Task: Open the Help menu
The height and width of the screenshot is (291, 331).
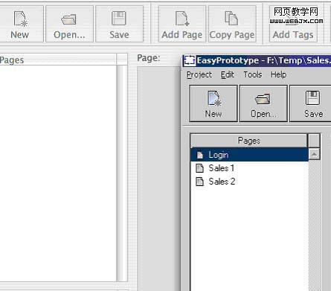Action: tap(278, 74)
